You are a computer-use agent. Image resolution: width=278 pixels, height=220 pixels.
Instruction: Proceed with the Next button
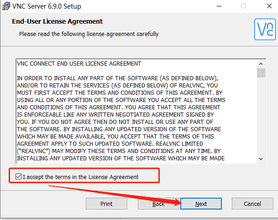201,204
